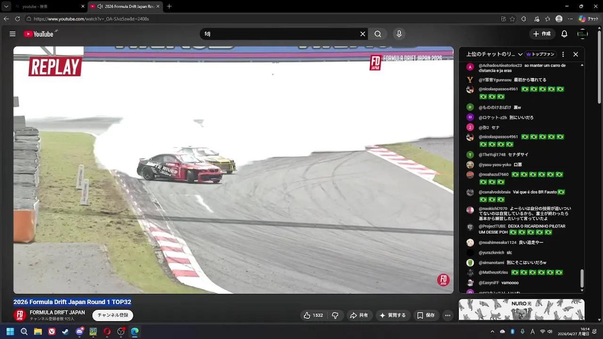603x339 pixels.
Task: Open browser favorites list icon
Action: tap(548, 19)
